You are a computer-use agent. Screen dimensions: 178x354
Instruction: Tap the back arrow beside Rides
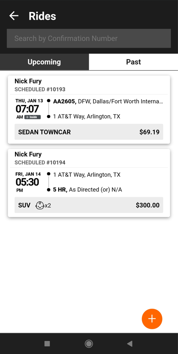[x=14, y=16]
